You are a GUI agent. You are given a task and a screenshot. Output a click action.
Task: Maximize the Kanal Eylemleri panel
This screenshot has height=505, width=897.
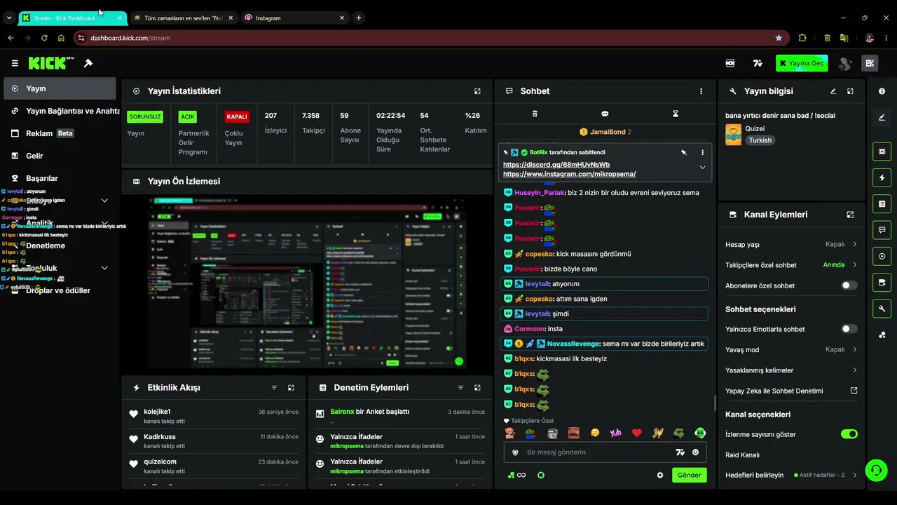850,215
